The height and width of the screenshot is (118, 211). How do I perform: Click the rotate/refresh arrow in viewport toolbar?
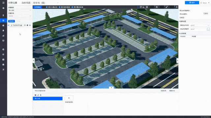(x=141, y=7)
